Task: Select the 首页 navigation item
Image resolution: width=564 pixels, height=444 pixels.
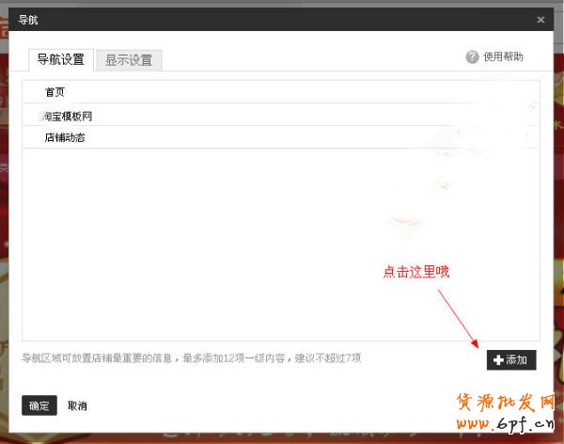Action: pos(55,92)
